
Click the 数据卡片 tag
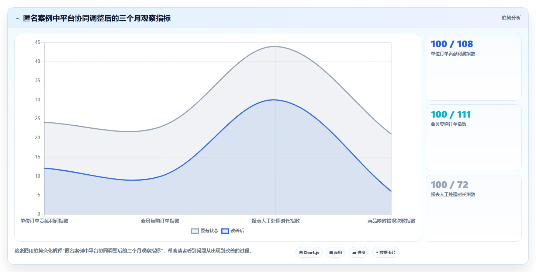[386, 252]
